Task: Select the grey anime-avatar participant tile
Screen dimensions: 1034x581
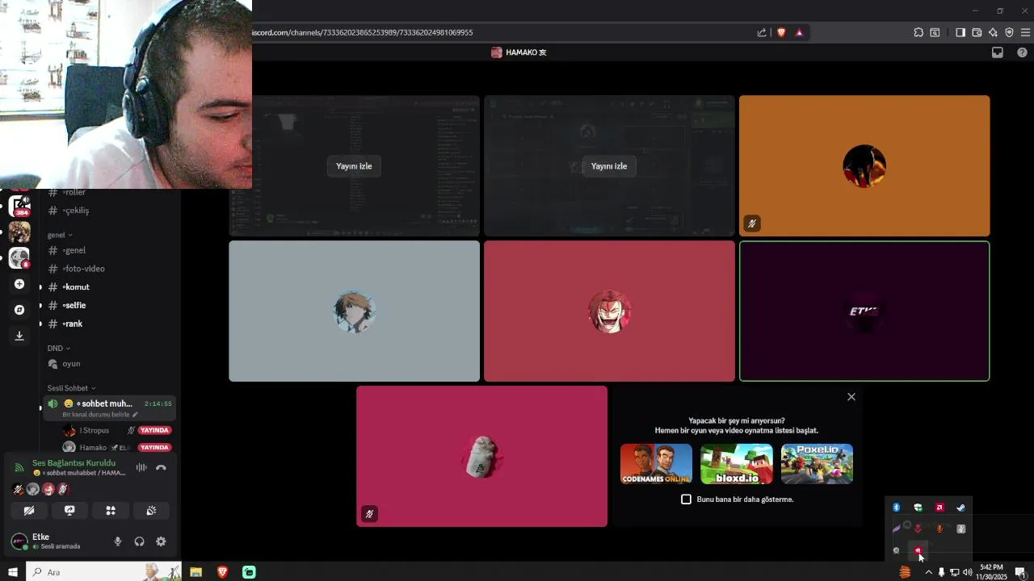Action: click(354, 311)
